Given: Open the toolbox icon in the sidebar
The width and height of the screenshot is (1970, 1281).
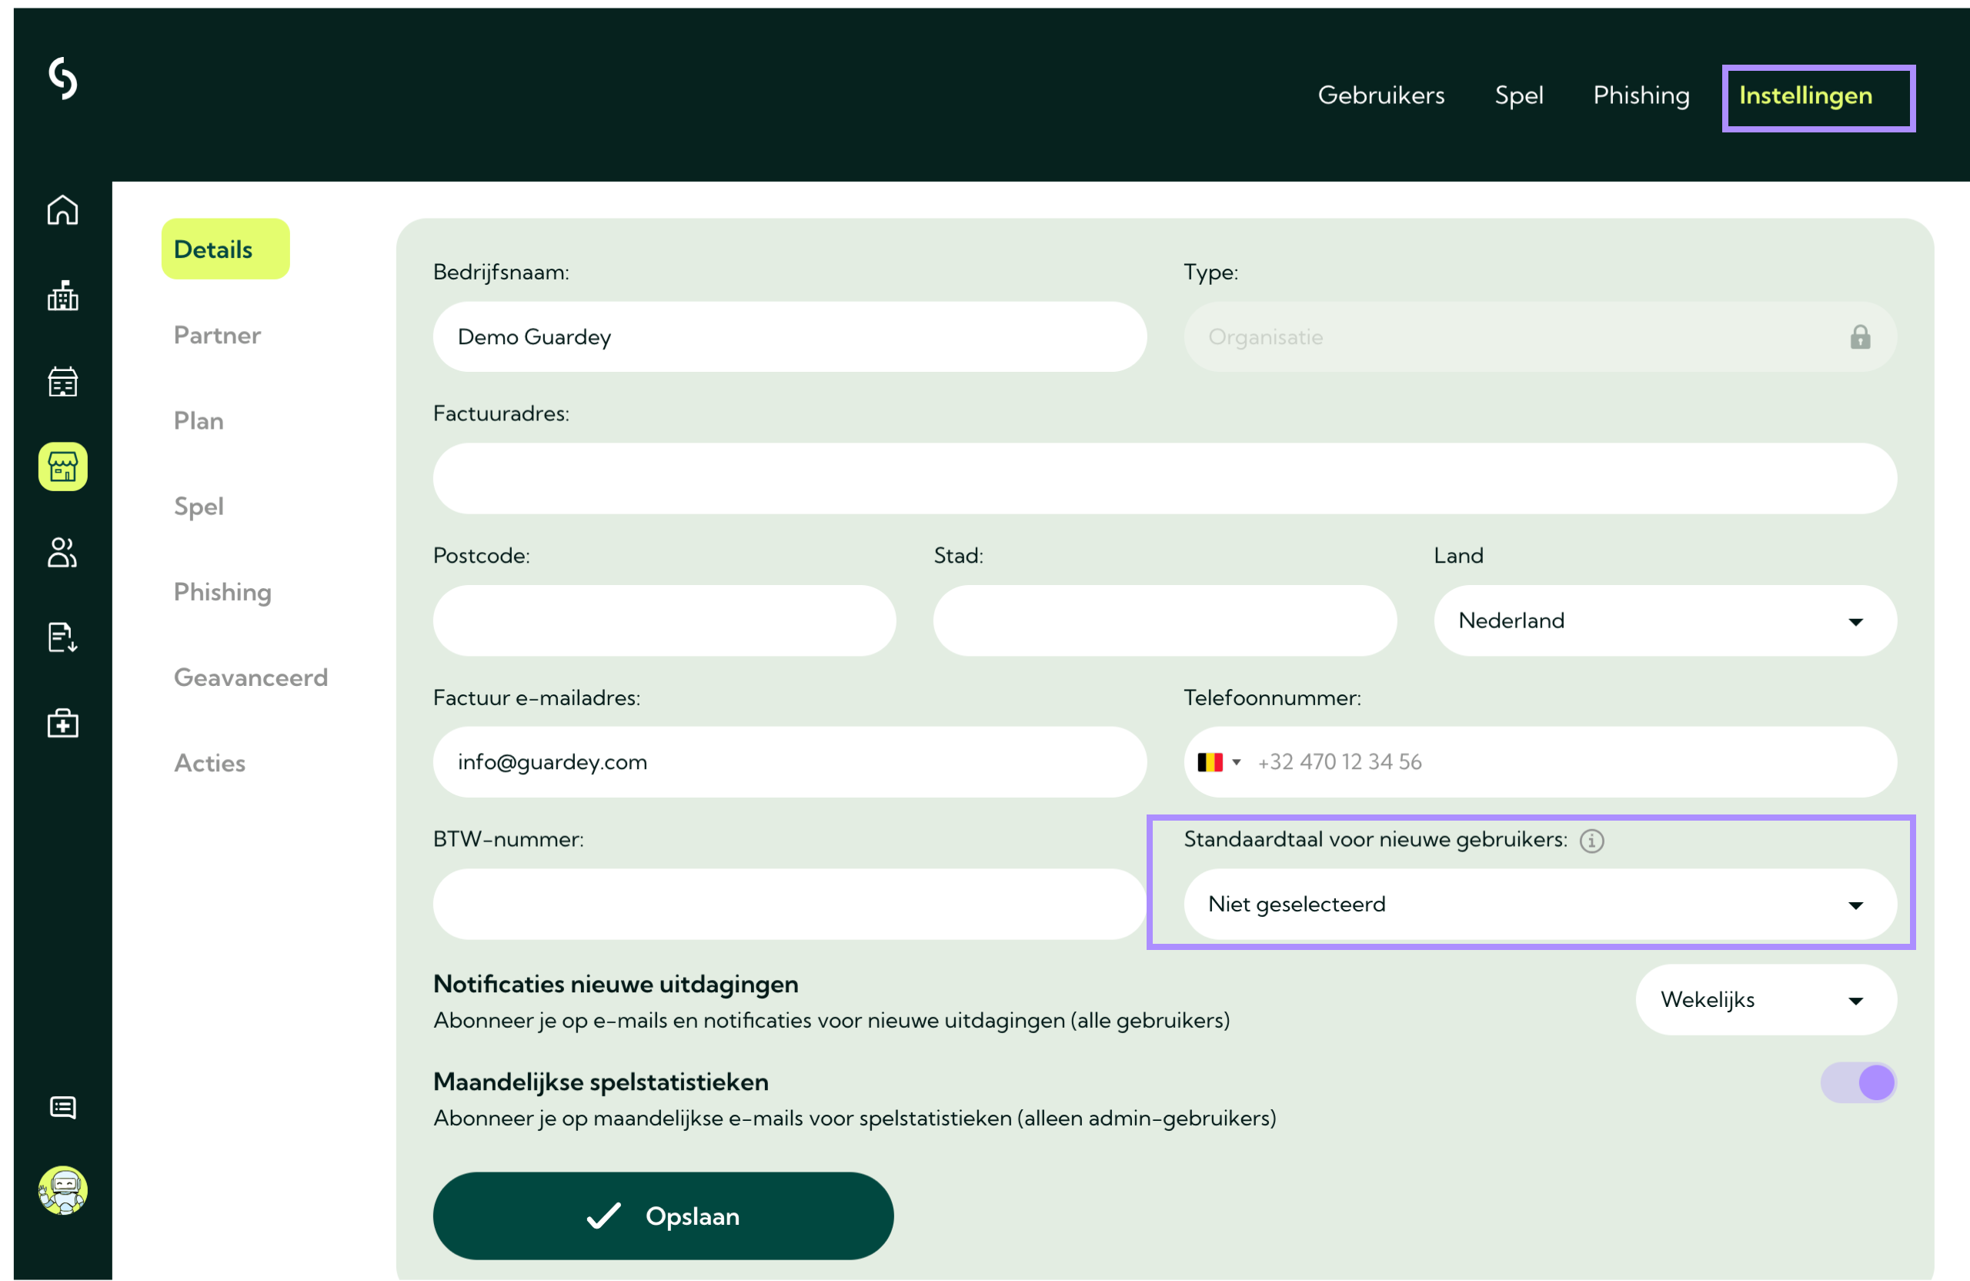Looking at the screenshot, I should coord(62,723).
